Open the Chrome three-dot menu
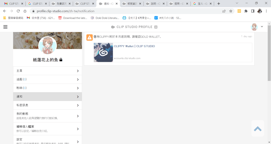This screenshot has width=271, height=144. click(266, 11)
